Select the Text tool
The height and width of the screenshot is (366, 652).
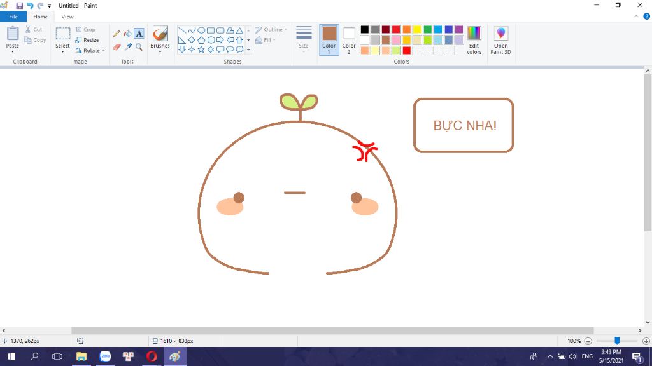click(x=139, y=34)
